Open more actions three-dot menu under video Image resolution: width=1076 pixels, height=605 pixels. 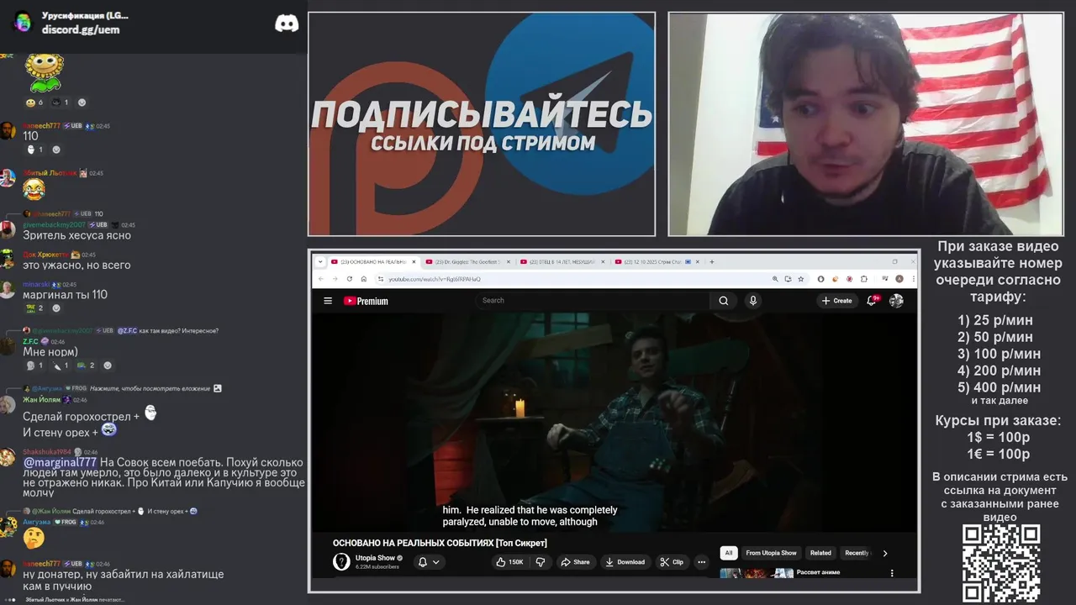tap(702, 561)
